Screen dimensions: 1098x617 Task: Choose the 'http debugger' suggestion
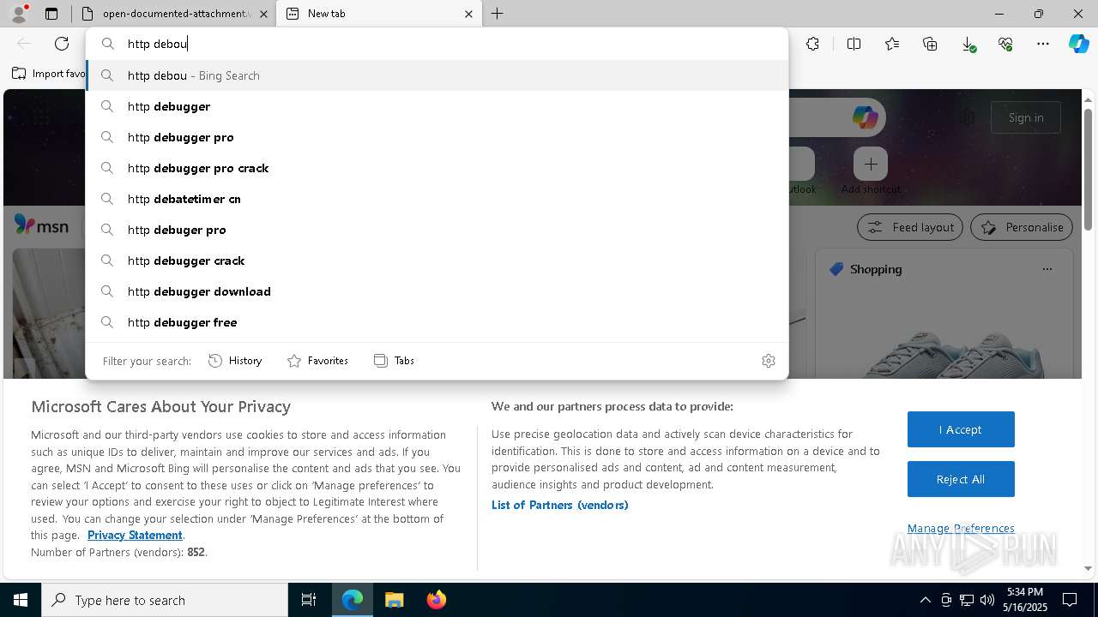(x=437, y=106)
